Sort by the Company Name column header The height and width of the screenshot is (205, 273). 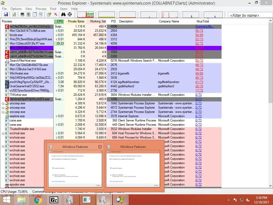tap(176, 21)
